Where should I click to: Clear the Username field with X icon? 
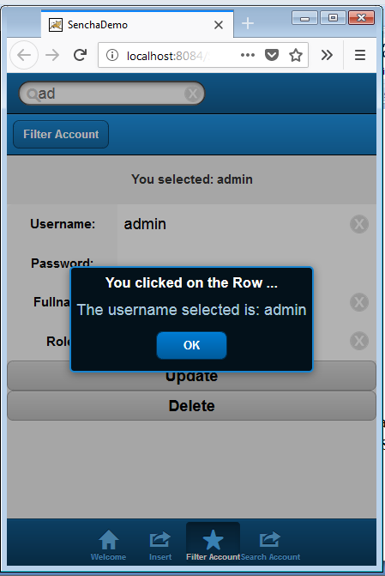359,224
